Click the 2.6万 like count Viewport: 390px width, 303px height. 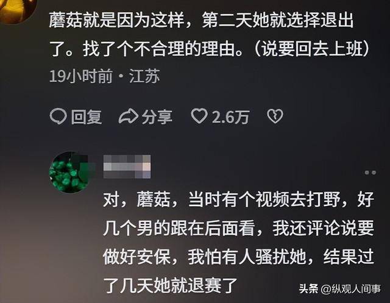(x=230, y=116)
